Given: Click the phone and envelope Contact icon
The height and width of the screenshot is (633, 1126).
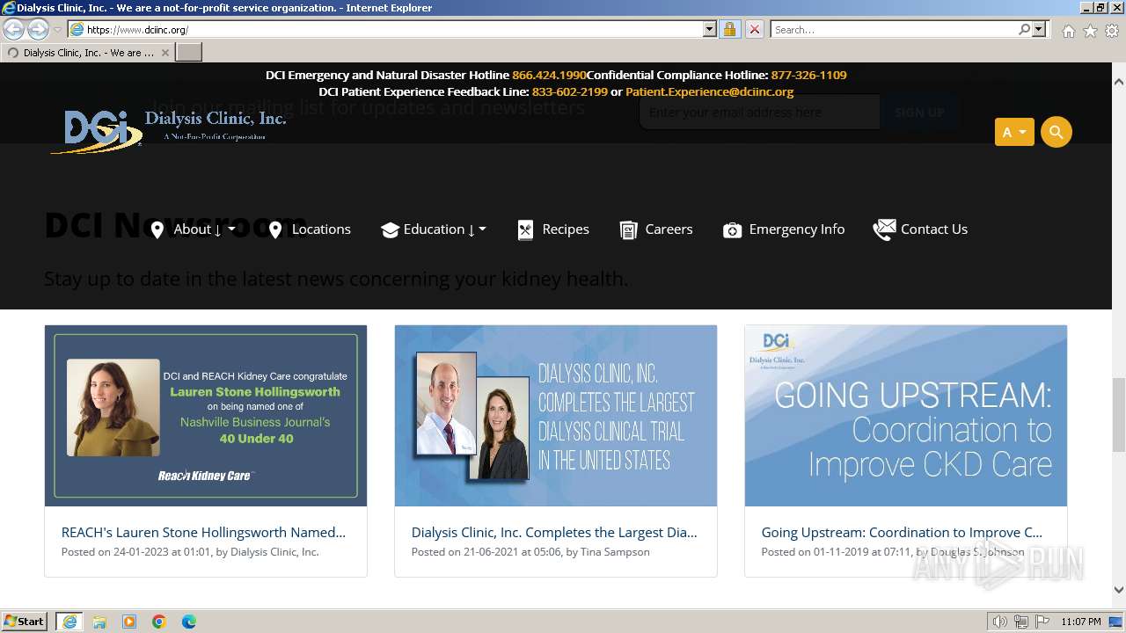Looking at the screenshot, I should tap(884, 229).
